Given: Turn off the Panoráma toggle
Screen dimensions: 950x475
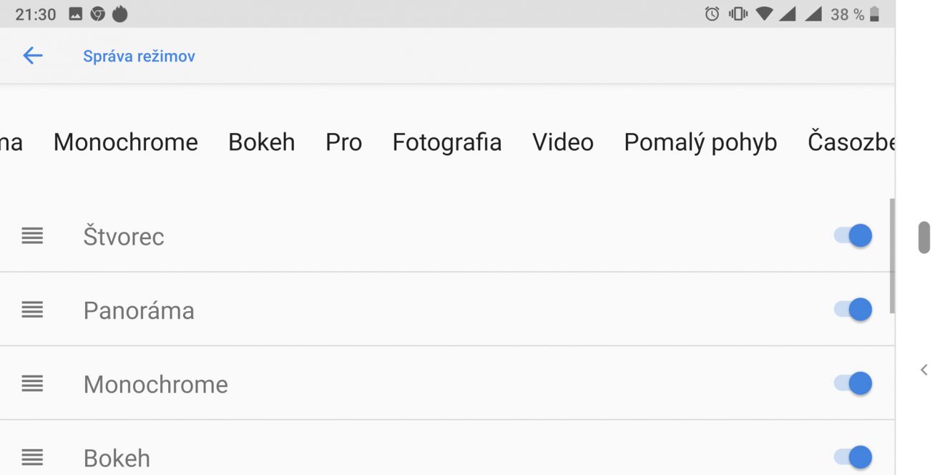Looking at the screenshot, I should point(853,310).
